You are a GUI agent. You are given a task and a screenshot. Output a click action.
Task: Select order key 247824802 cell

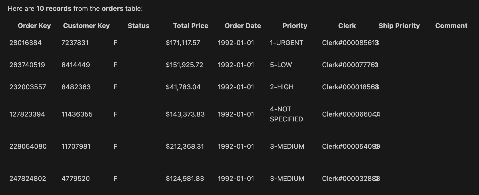(28, 179)
